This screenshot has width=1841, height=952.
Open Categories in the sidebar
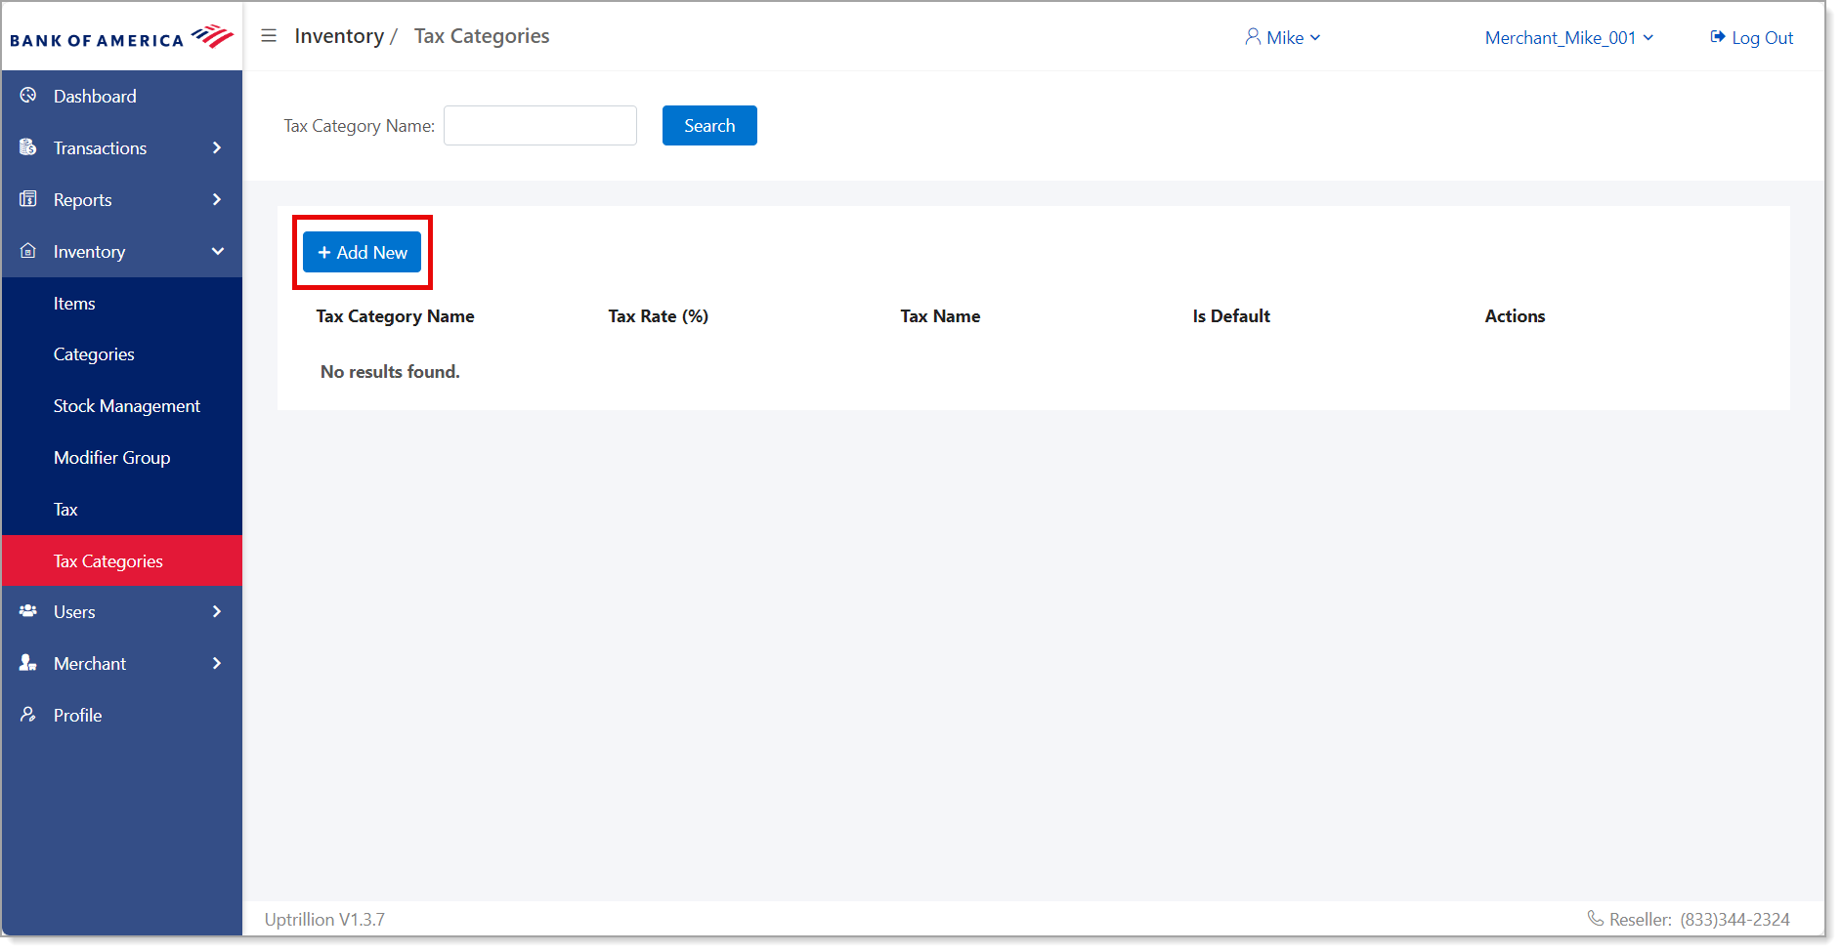122,354
